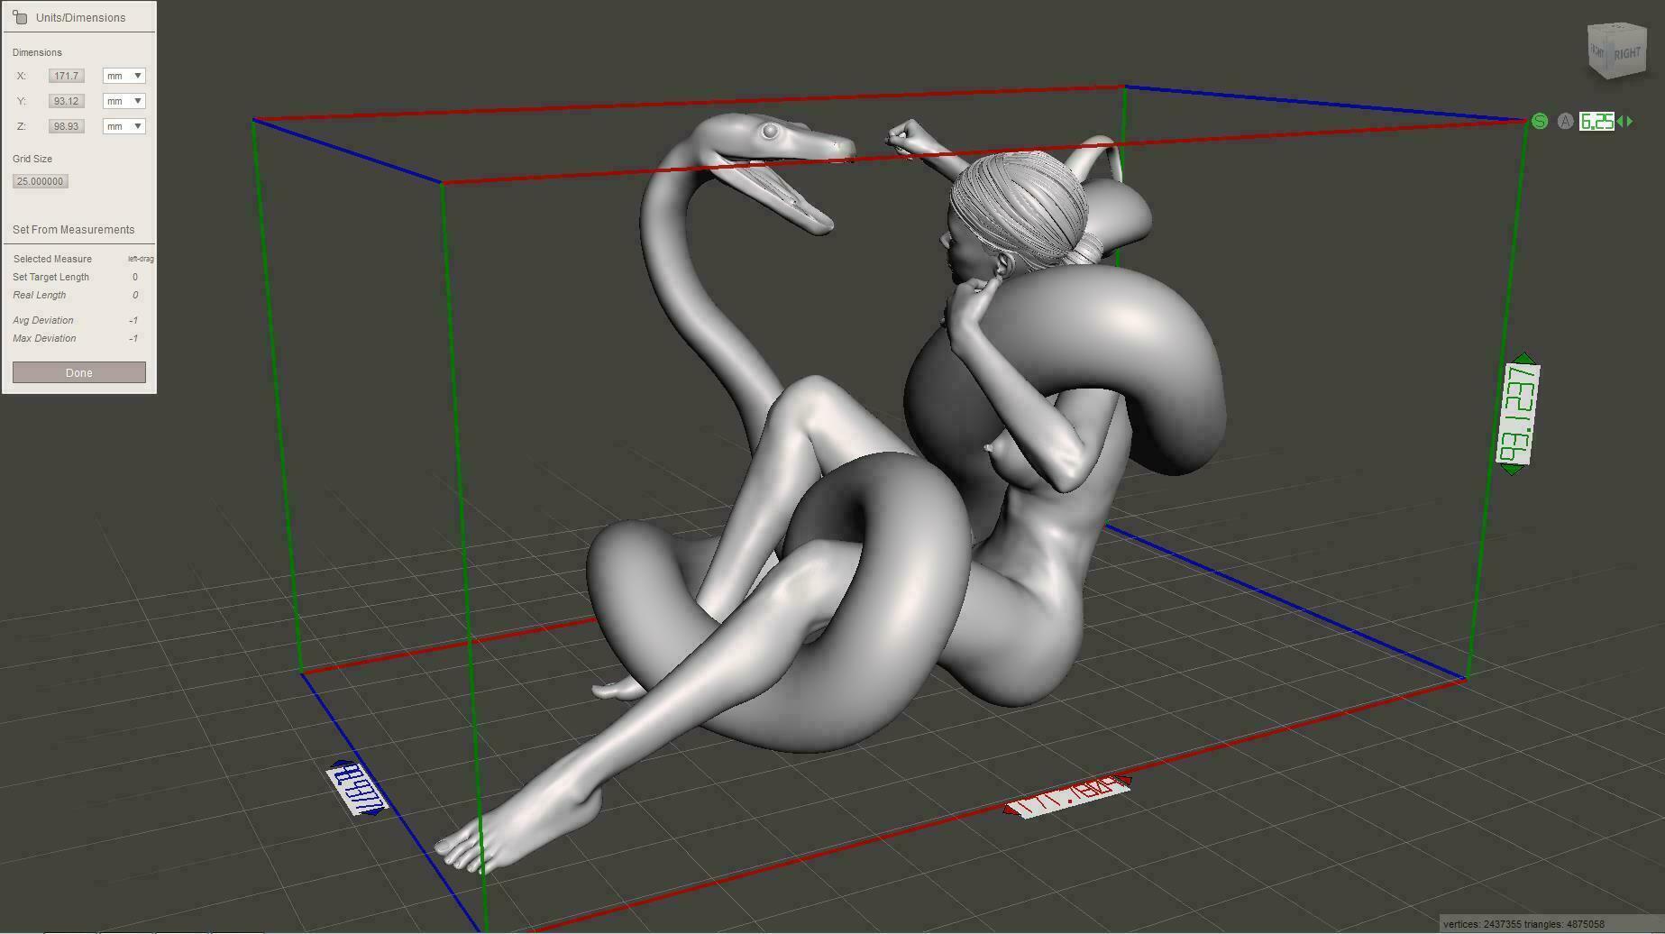Click the right green arrow beside 6.25
1665x934 pixels.
tap(1629, 121)
